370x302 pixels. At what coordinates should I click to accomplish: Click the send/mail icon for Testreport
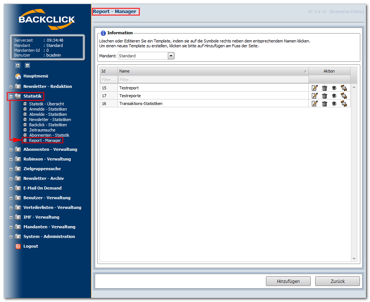(344, 88)
